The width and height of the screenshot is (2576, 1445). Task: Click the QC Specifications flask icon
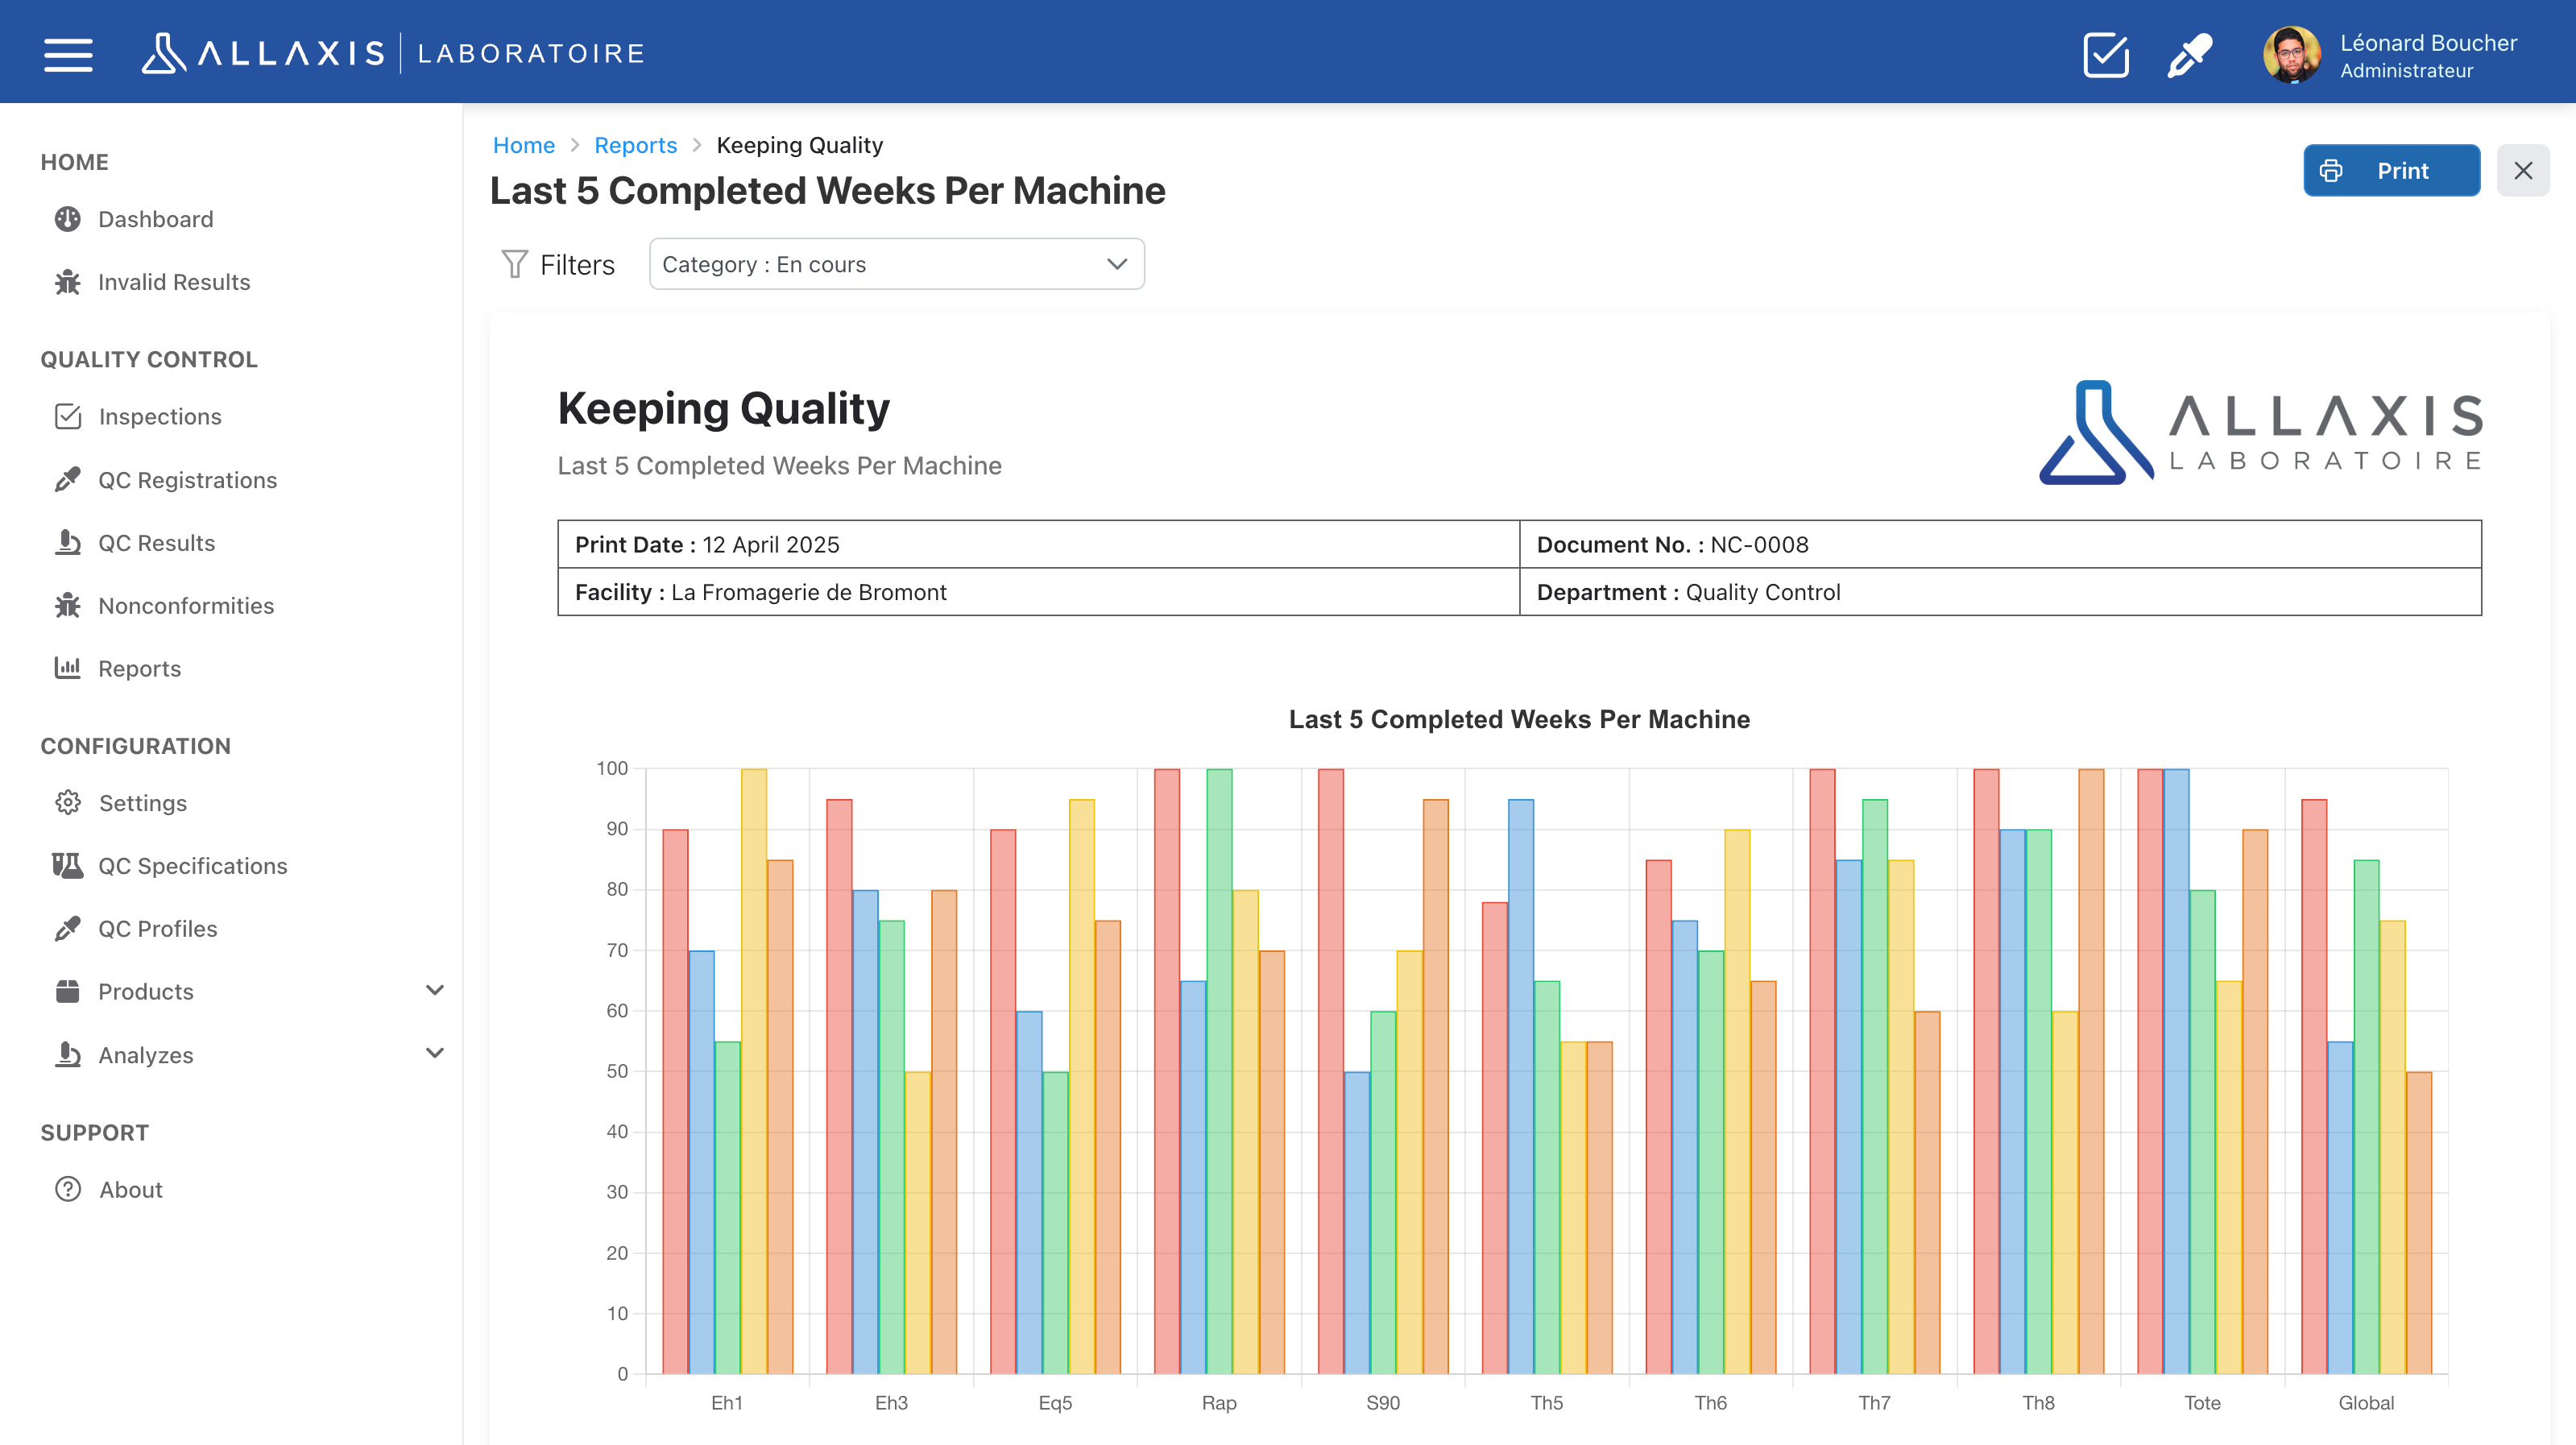[67, 866]
